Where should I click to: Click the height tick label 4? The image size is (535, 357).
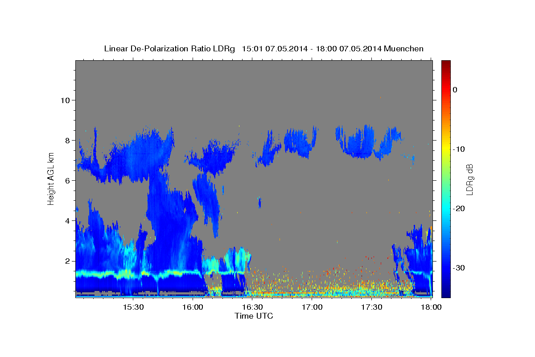click(67, 220)
